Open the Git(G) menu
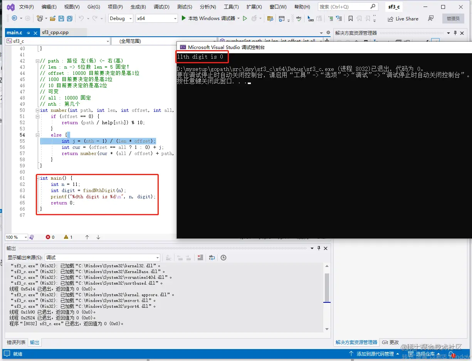This screenshot has height=361, width=472. (94, 7)
